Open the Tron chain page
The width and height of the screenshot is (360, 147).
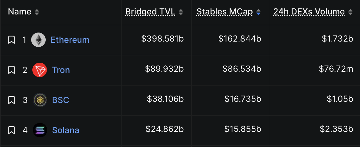(x=61, y=70)
